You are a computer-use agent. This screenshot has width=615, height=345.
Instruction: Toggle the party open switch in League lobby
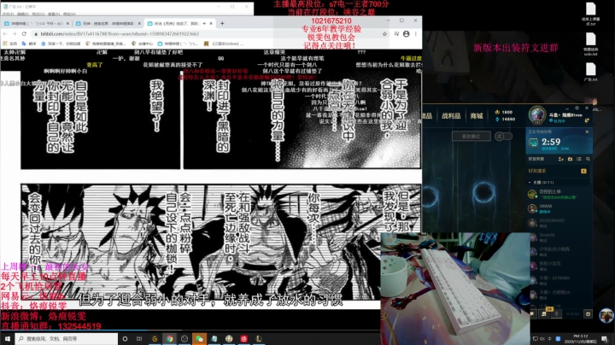tap(503, 136)
